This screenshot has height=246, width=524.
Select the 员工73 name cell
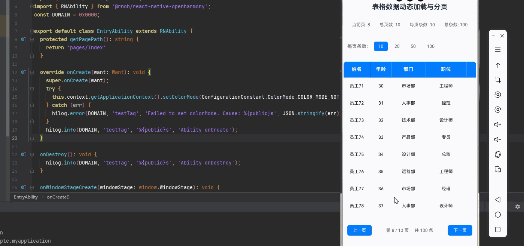tap(357, 120)
